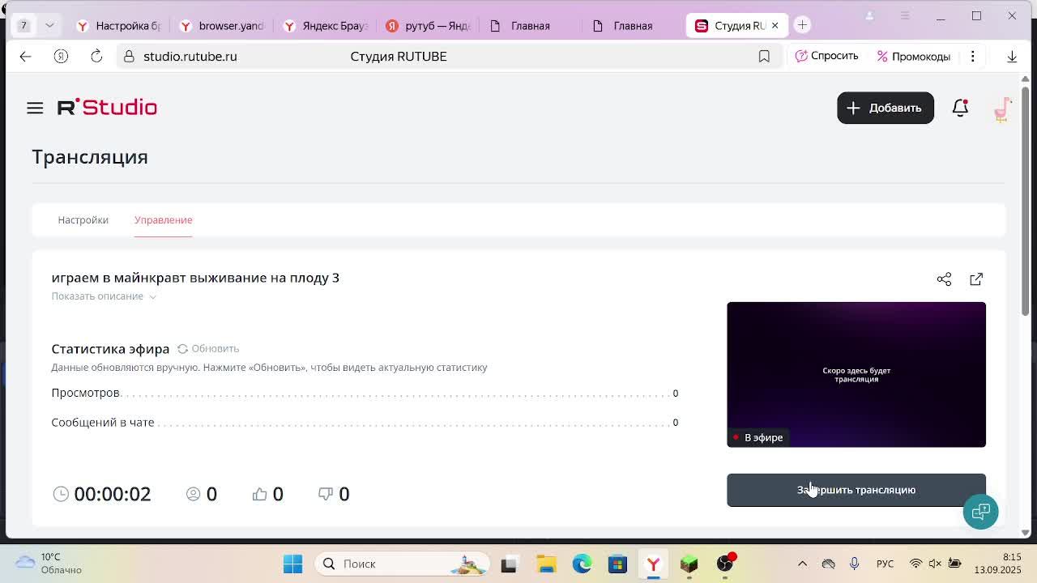This screenshot has width=1037, height=583.
Task: Open browser downloads
Action: click(x=1012, y=56)
